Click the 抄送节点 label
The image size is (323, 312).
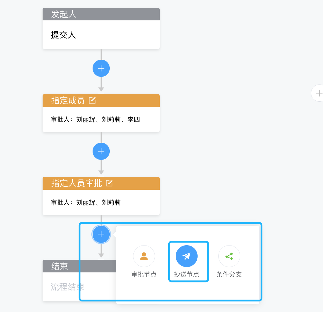click(186, 274)
